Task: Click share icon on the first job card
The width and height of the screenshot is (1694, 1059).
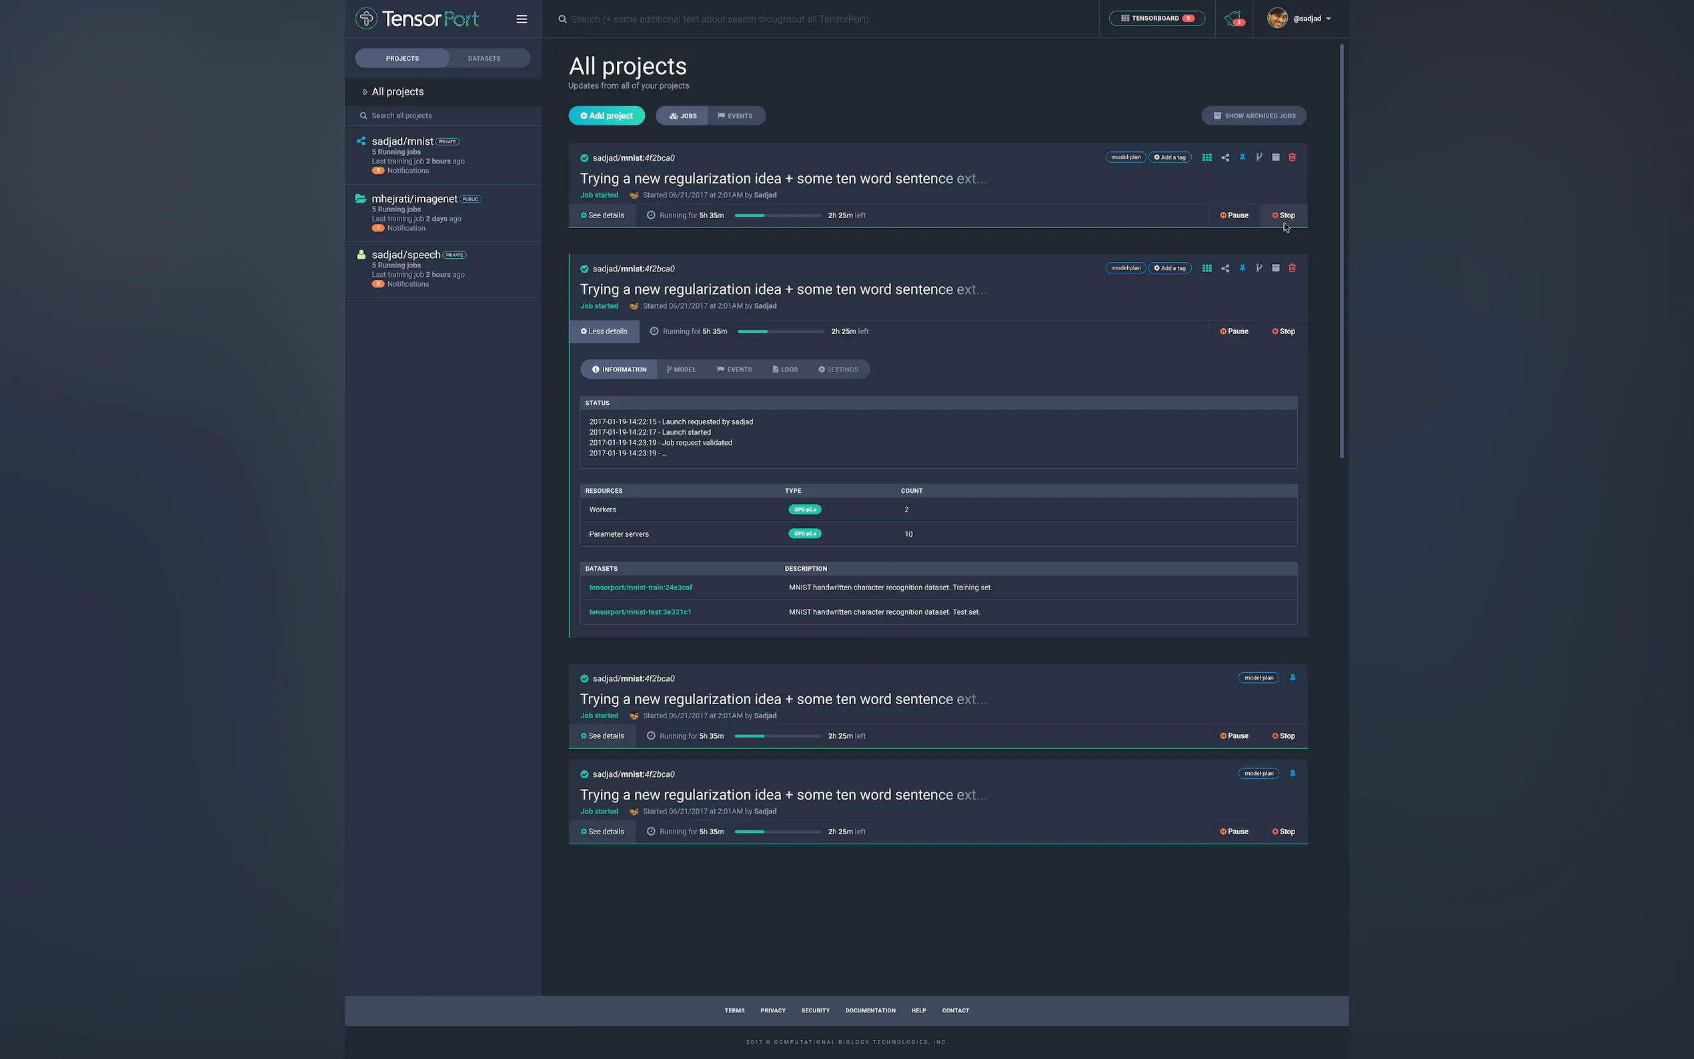Action: (1224, 157)
